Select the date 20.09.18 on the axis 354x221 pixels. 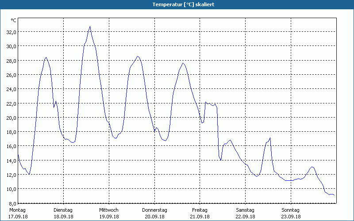click(x=154, y=217)
